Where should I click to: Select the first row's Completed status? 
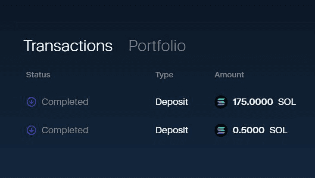point(65,102)
